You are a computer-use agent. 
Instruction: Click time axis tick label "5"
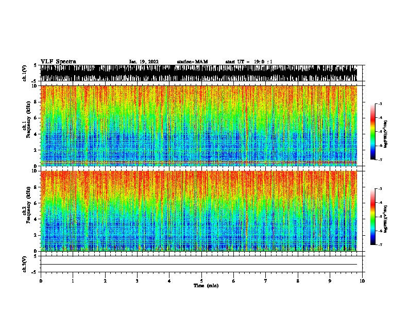coord(201,281)
